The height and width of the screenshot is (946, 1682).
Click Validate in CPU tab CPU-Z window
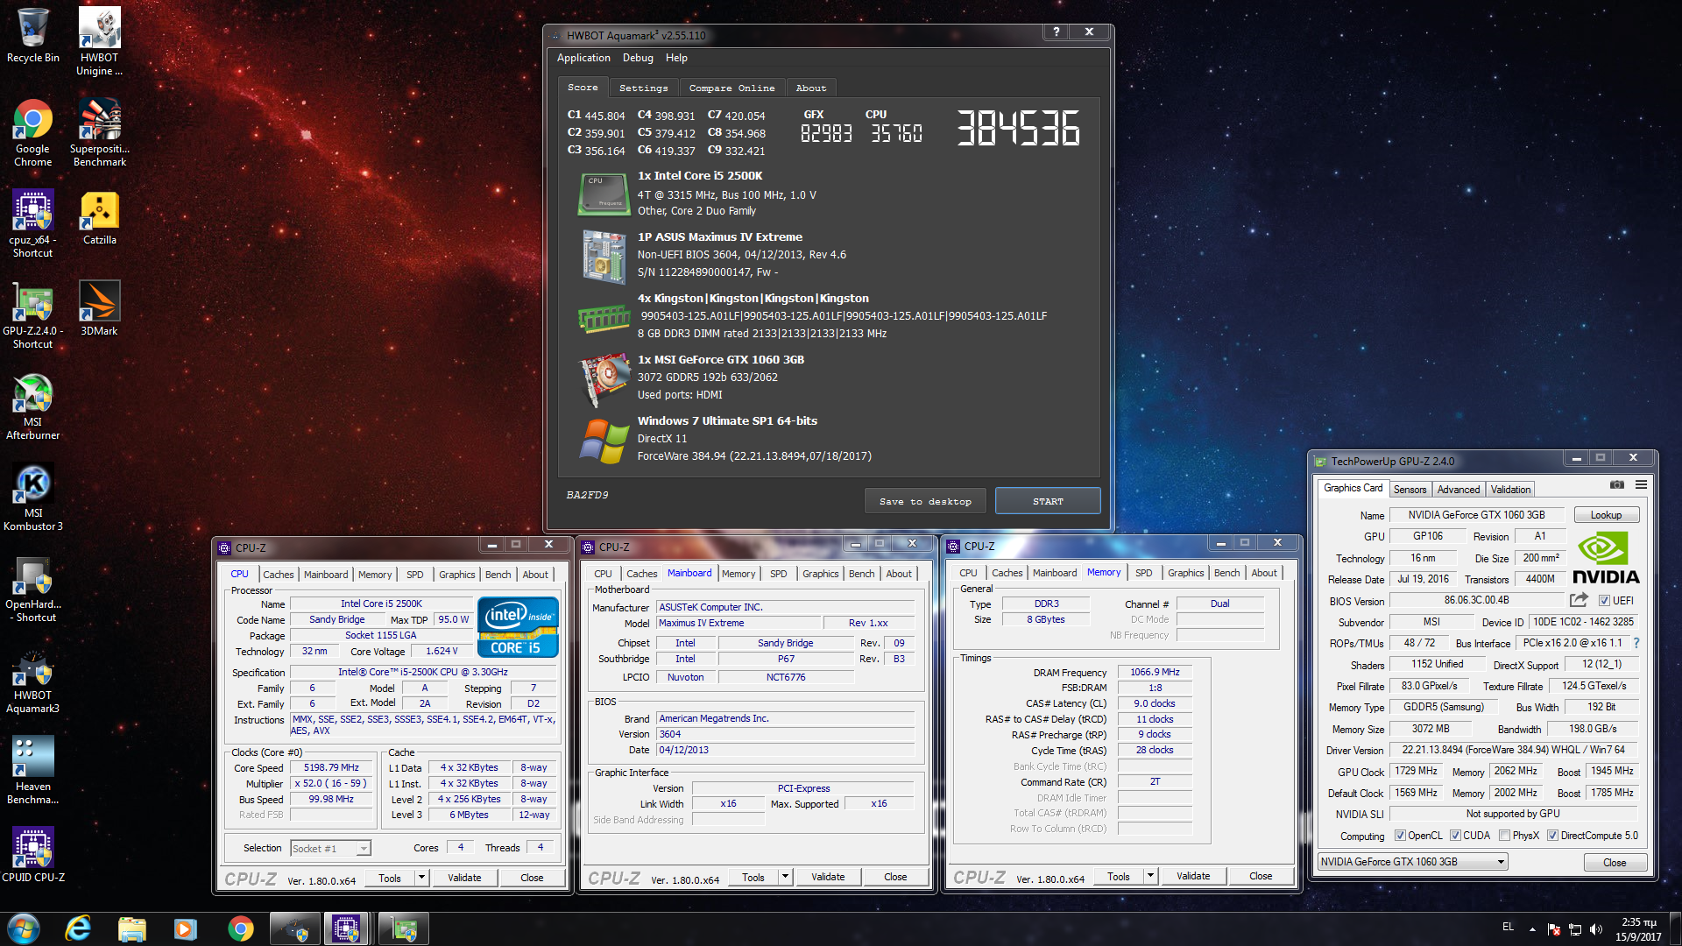464,878
